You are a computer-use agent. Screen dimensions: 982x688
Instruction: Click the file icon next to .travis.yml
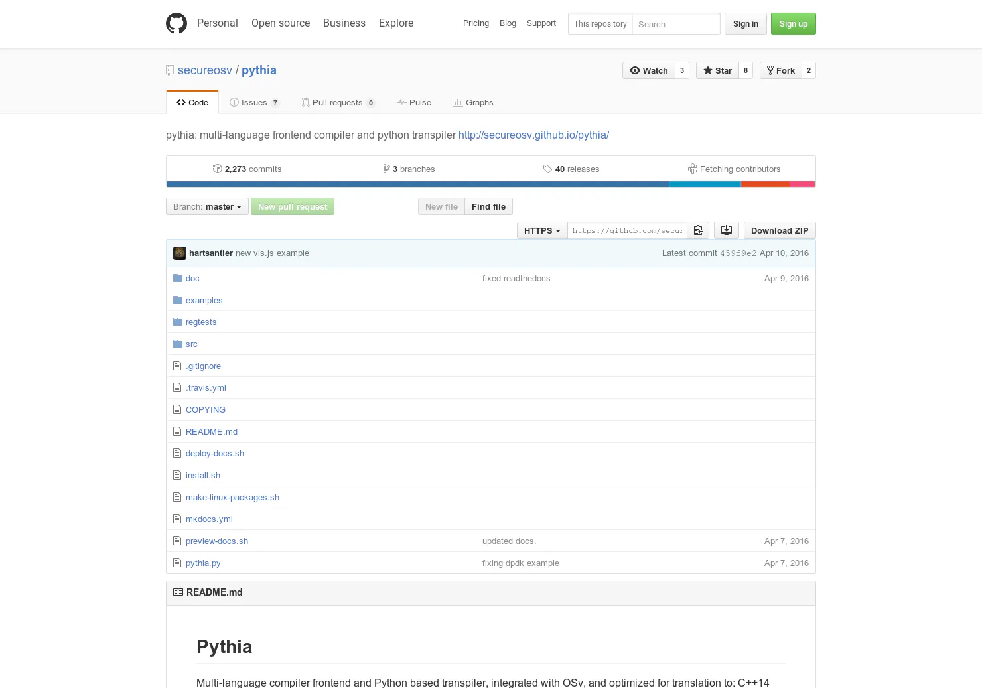177,387
